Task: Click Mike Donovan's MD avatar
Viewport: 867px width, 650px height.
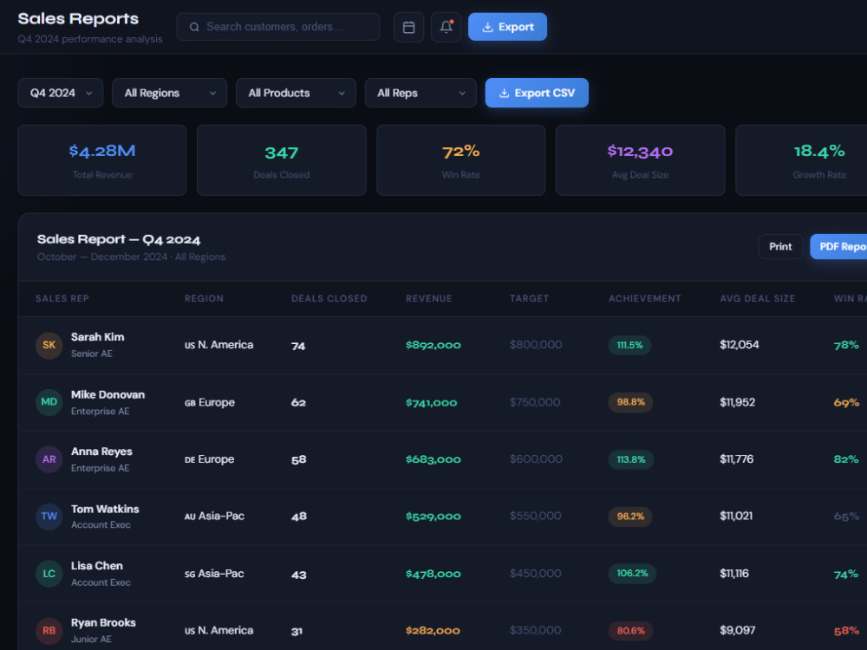Action: click(x=49, y=402)
